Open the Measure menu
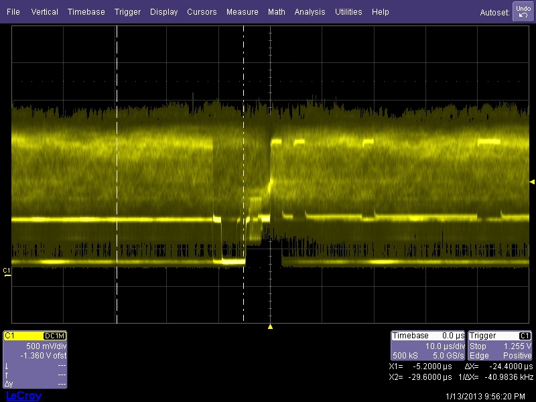 coord(242,12)
